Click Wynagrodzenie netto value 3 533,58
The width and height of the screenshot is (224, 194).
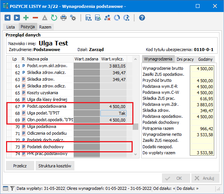coord(202,135)
